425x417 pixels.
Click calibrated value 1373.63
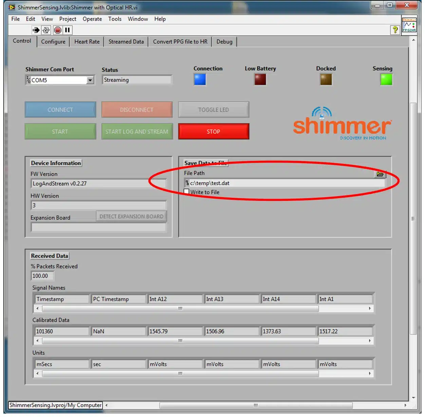(289, 331)
